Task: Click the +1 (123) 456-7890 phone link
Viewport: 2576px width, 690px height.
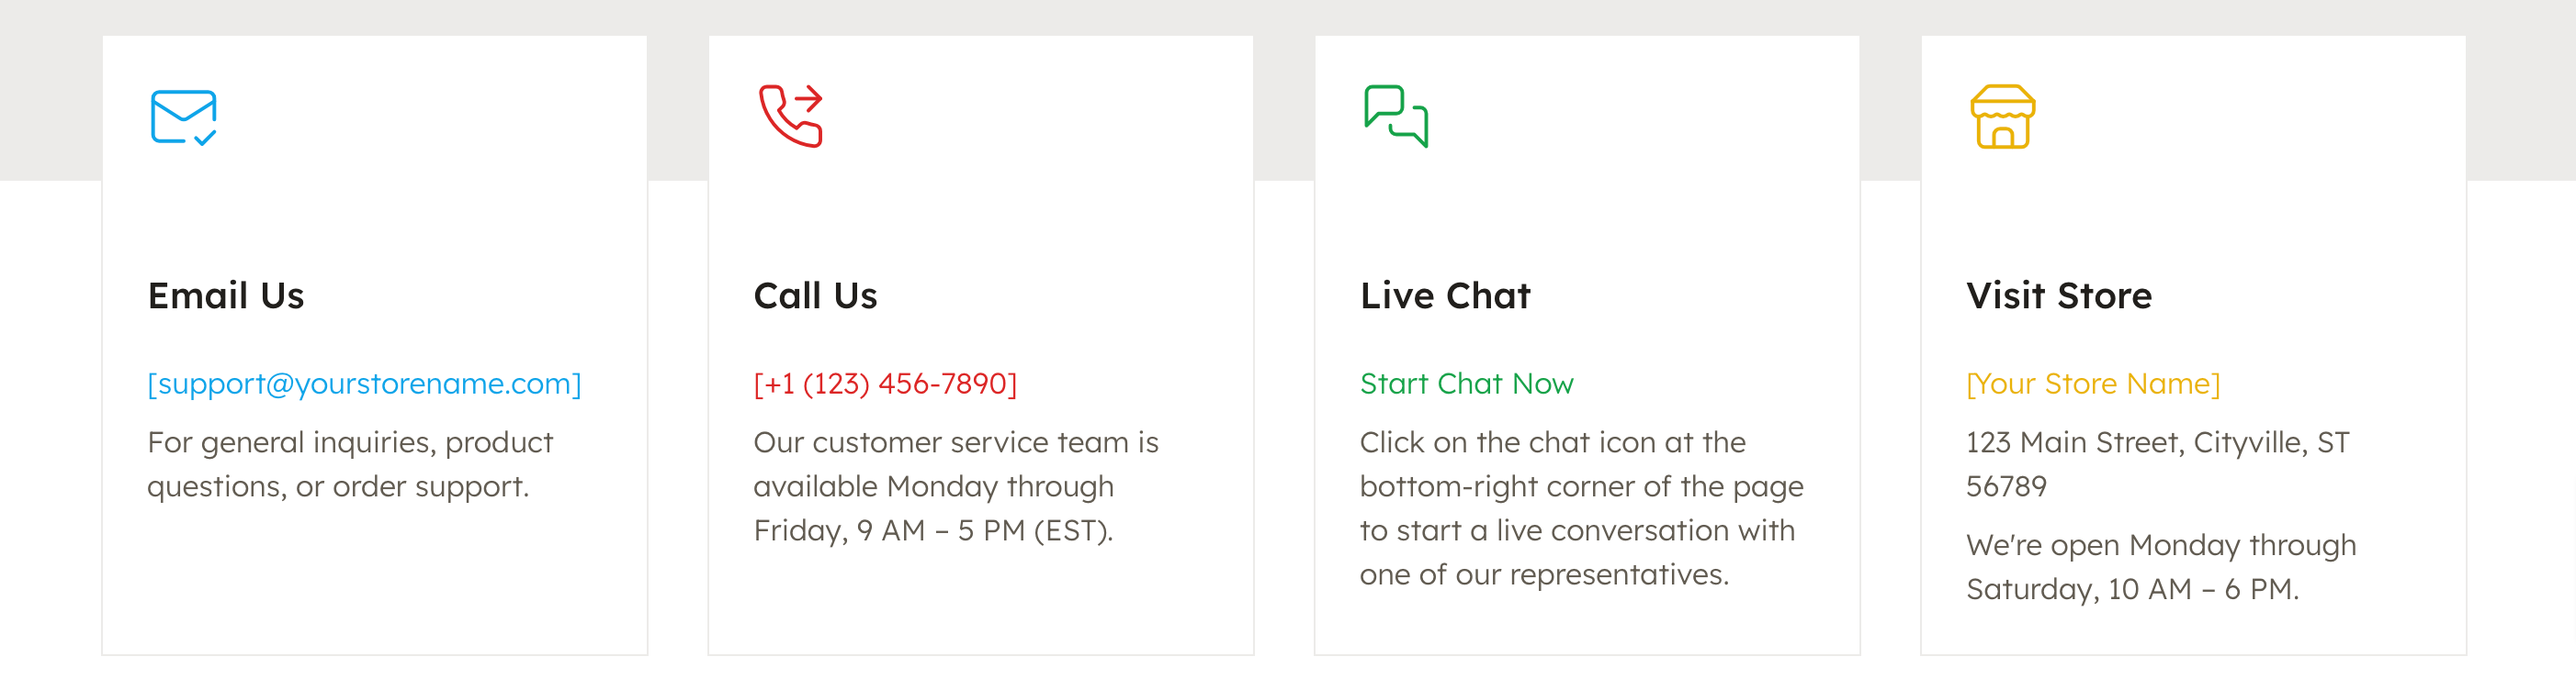Action: coord(885,384)
